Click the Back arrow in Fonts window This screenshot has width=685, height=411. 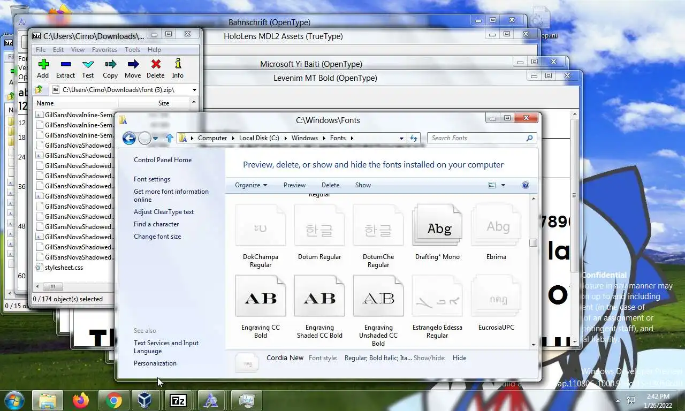(x=129, y=138)
